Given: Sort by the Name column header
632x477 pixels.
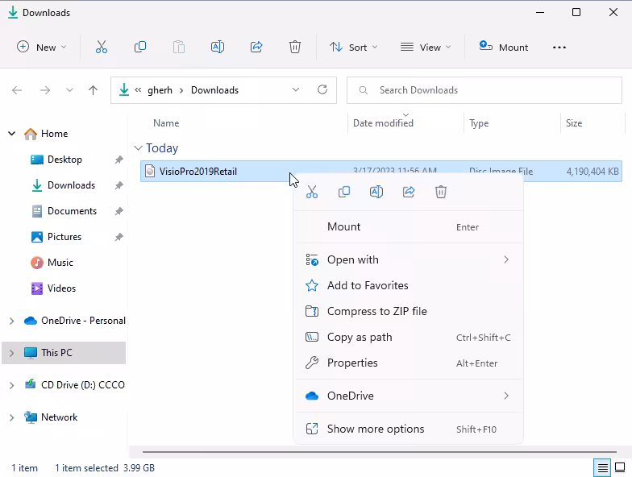Looking at the screenshot, I should [x=166, y=123].
